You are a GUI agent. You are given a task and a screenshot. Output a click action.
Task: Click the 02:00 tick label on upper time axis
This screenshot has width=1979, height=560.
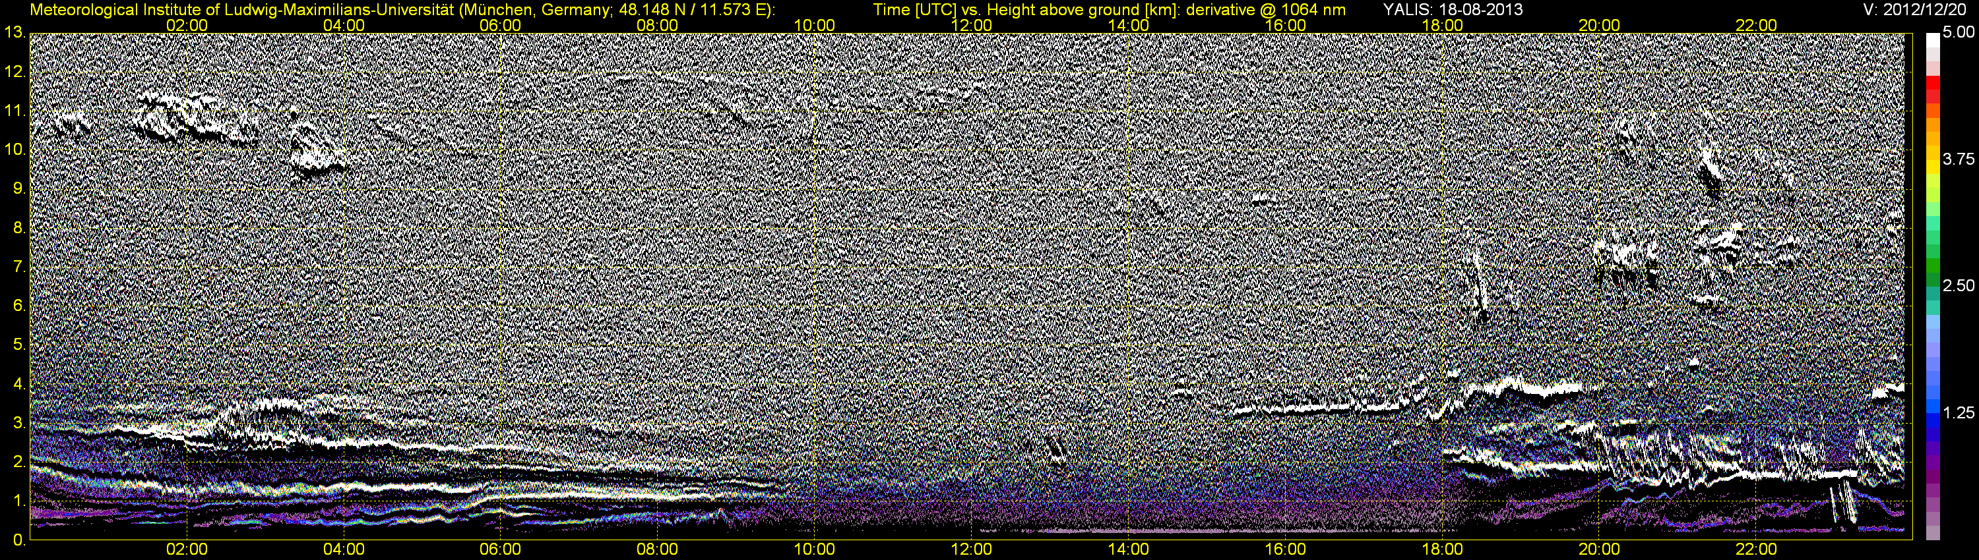[x=187, y=25]
